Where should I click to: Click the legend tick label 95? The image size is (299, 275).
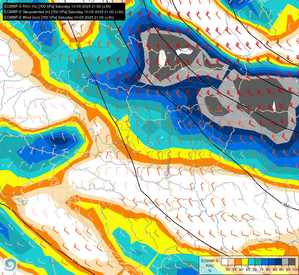(x=288, y=270)
